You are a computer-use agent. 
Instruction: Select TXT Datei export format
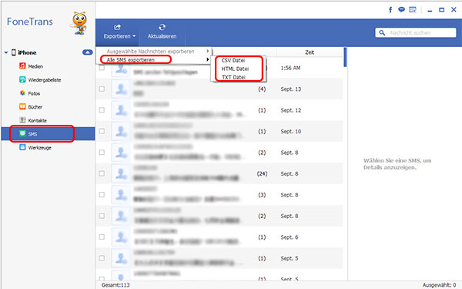(x=233, y=77)
